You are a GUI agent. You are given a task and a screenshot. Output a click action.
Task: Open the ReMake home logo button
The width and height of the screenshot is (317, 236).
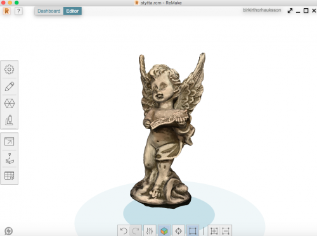7,11
